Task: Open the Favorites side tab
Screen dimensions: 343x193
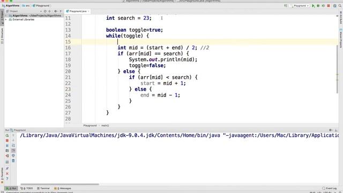Action: 2,176
